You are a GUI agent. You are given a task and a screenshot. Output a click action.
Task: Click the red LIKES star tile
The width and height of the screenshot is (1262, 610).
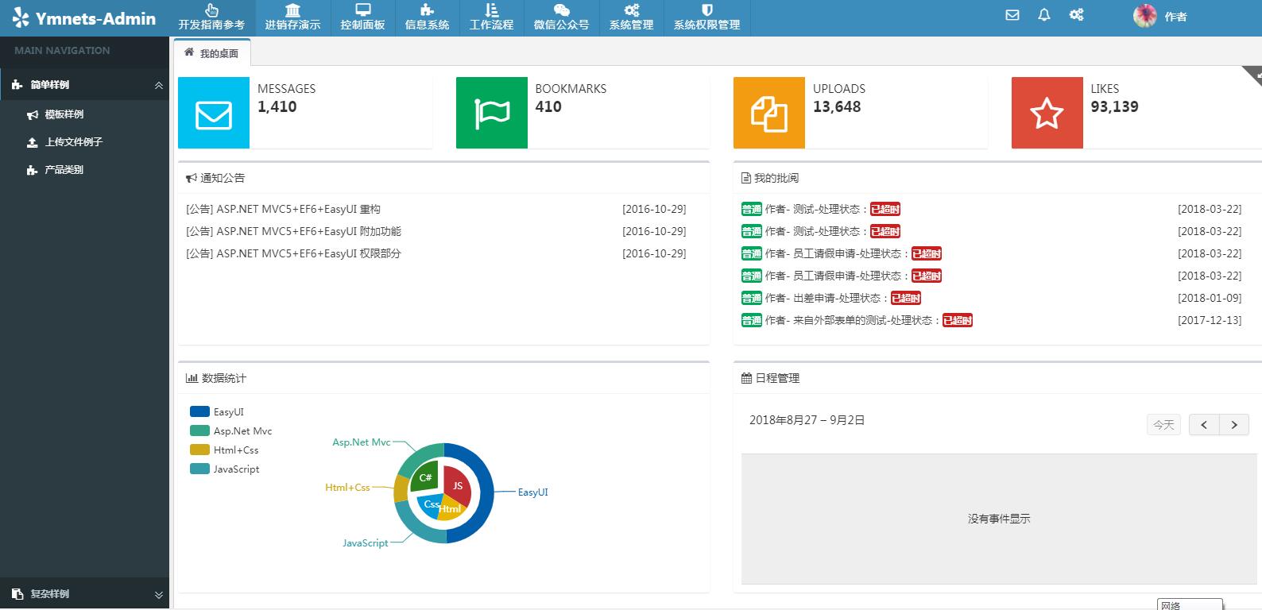point(1047,113)
